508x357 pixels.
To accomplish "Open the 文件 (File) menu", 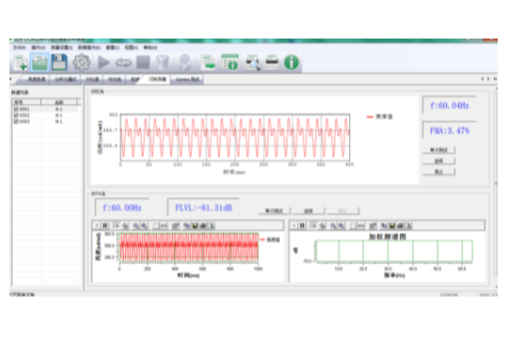I will pyautogui.click(x=19, y=48).
